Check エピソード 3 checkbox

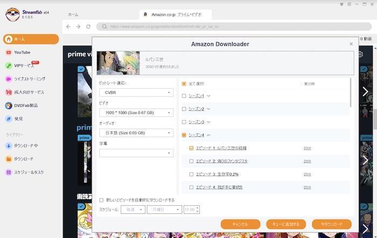(191, 174)
